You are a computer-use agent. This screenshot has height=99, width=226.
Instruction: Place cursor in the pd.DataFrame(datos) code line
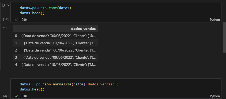coord(46,8)
